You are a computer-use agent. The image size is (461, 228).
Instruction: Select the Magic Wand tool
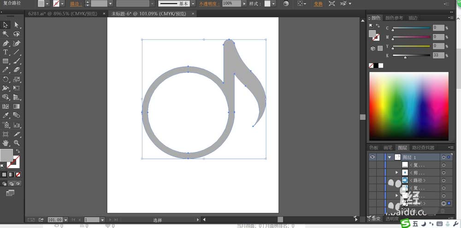[6, 34]
